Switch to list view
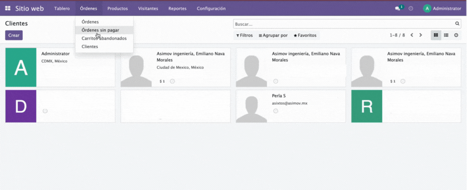 446,35
